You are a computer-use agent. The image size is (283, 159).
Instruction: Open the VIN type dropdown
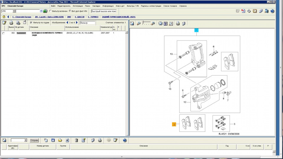14,11
